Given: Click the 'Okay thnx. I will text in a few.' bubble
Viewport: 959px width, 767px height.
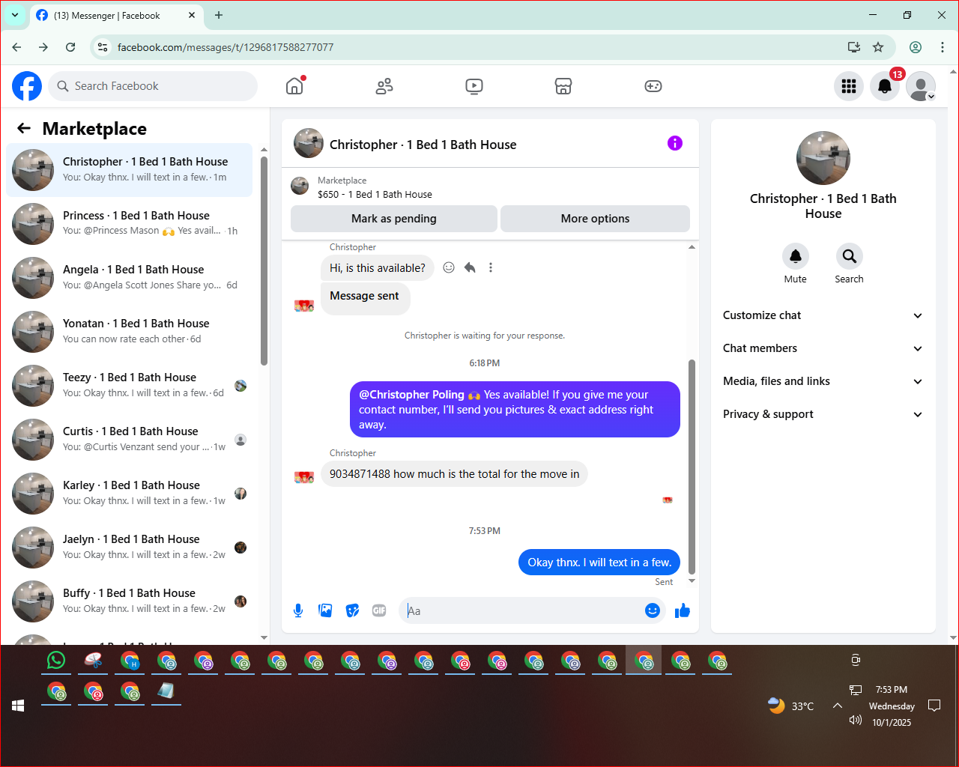Looking at the screenshot, I should click(x=599, y=563).
